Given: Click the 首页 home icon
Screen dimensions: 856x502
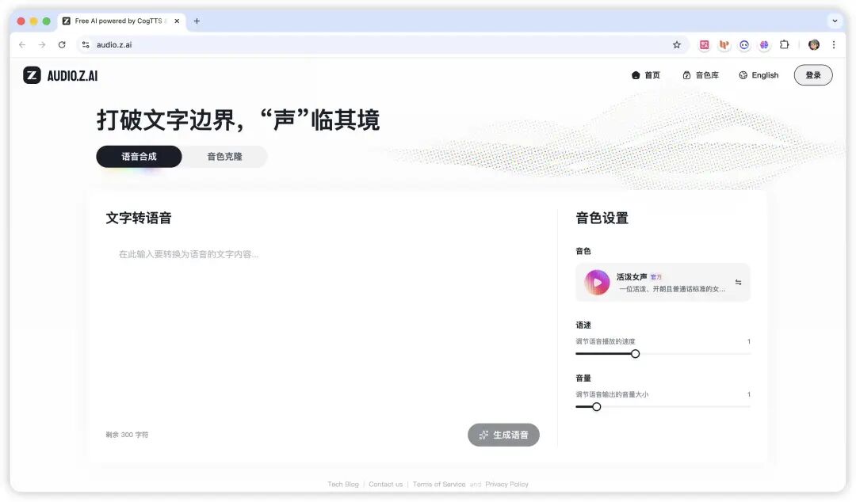Looking at the screenshot, I should pyautogui.click(x=636, y=75).
